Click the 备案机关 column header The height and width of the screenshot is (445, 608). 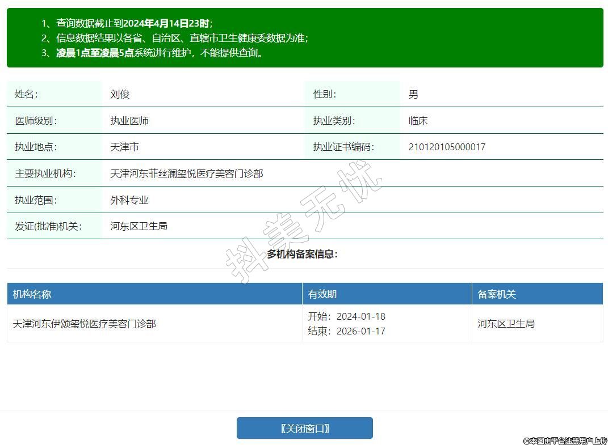496,294
